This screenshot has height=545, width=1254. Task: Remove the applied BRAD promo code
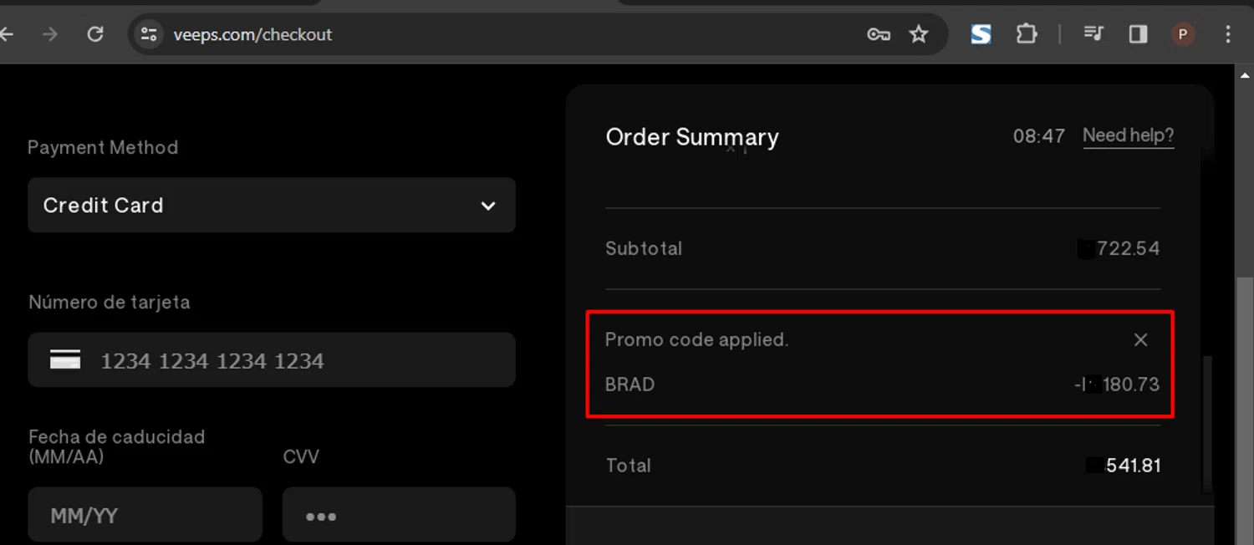[1140, 339]
